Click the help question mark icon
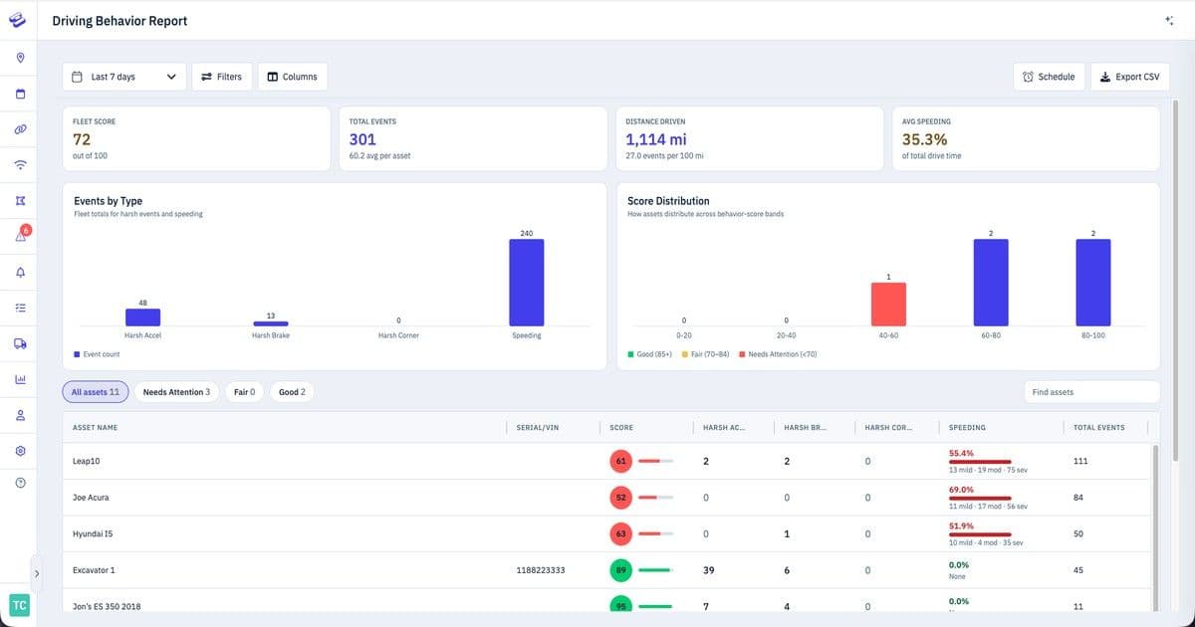This screenshot has width=1195, height=627. [x=20, y=482]
